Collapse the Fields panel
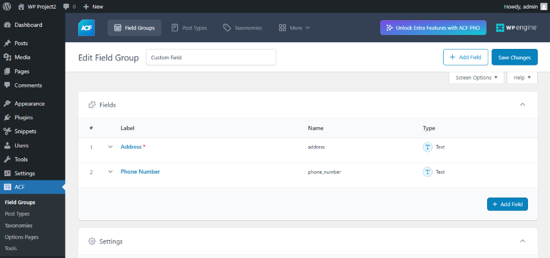The height and width of the screenshot is (258, 550). pyautogui.click(x=522, y=105)
